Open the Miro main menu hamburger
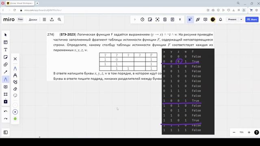The image size is (260, 146). tap(44, 19)
